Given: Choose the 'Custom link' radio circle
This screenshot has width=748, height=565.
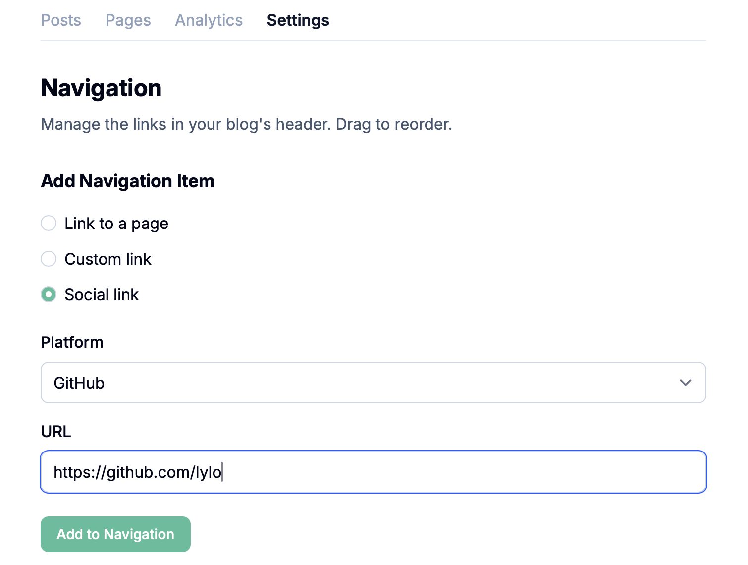Looking at the screenshot, I should coord(49,259).
